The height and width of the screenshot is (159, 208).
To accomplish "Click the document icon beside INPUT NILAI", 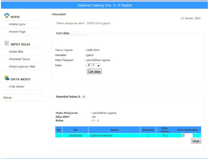I will coord(7,43).
